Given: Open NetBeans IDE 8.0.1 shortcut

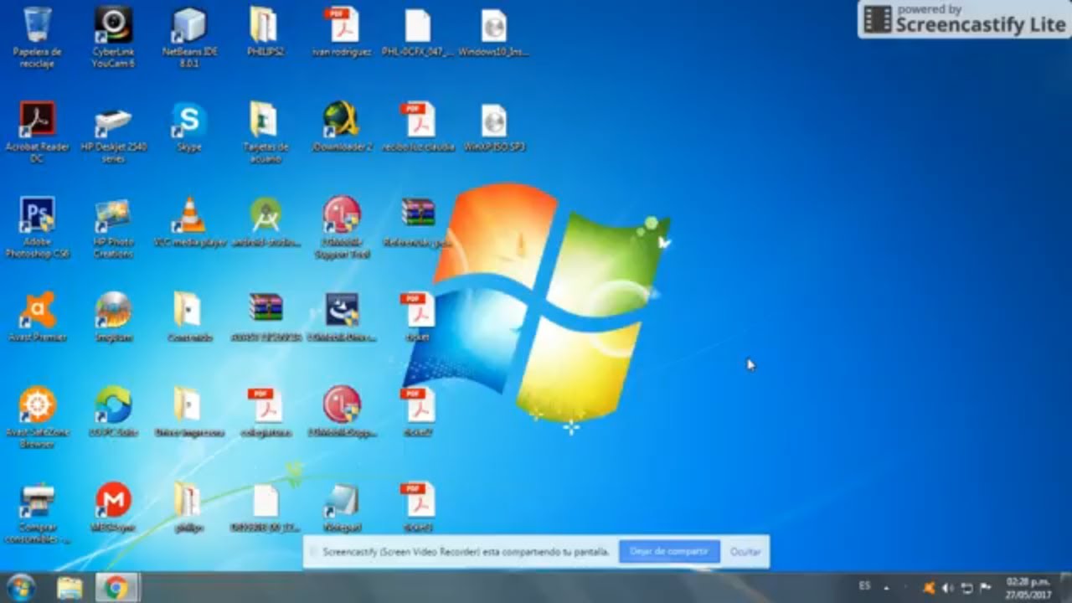Looking at the screenshot, I should click(x=189, y=38).
